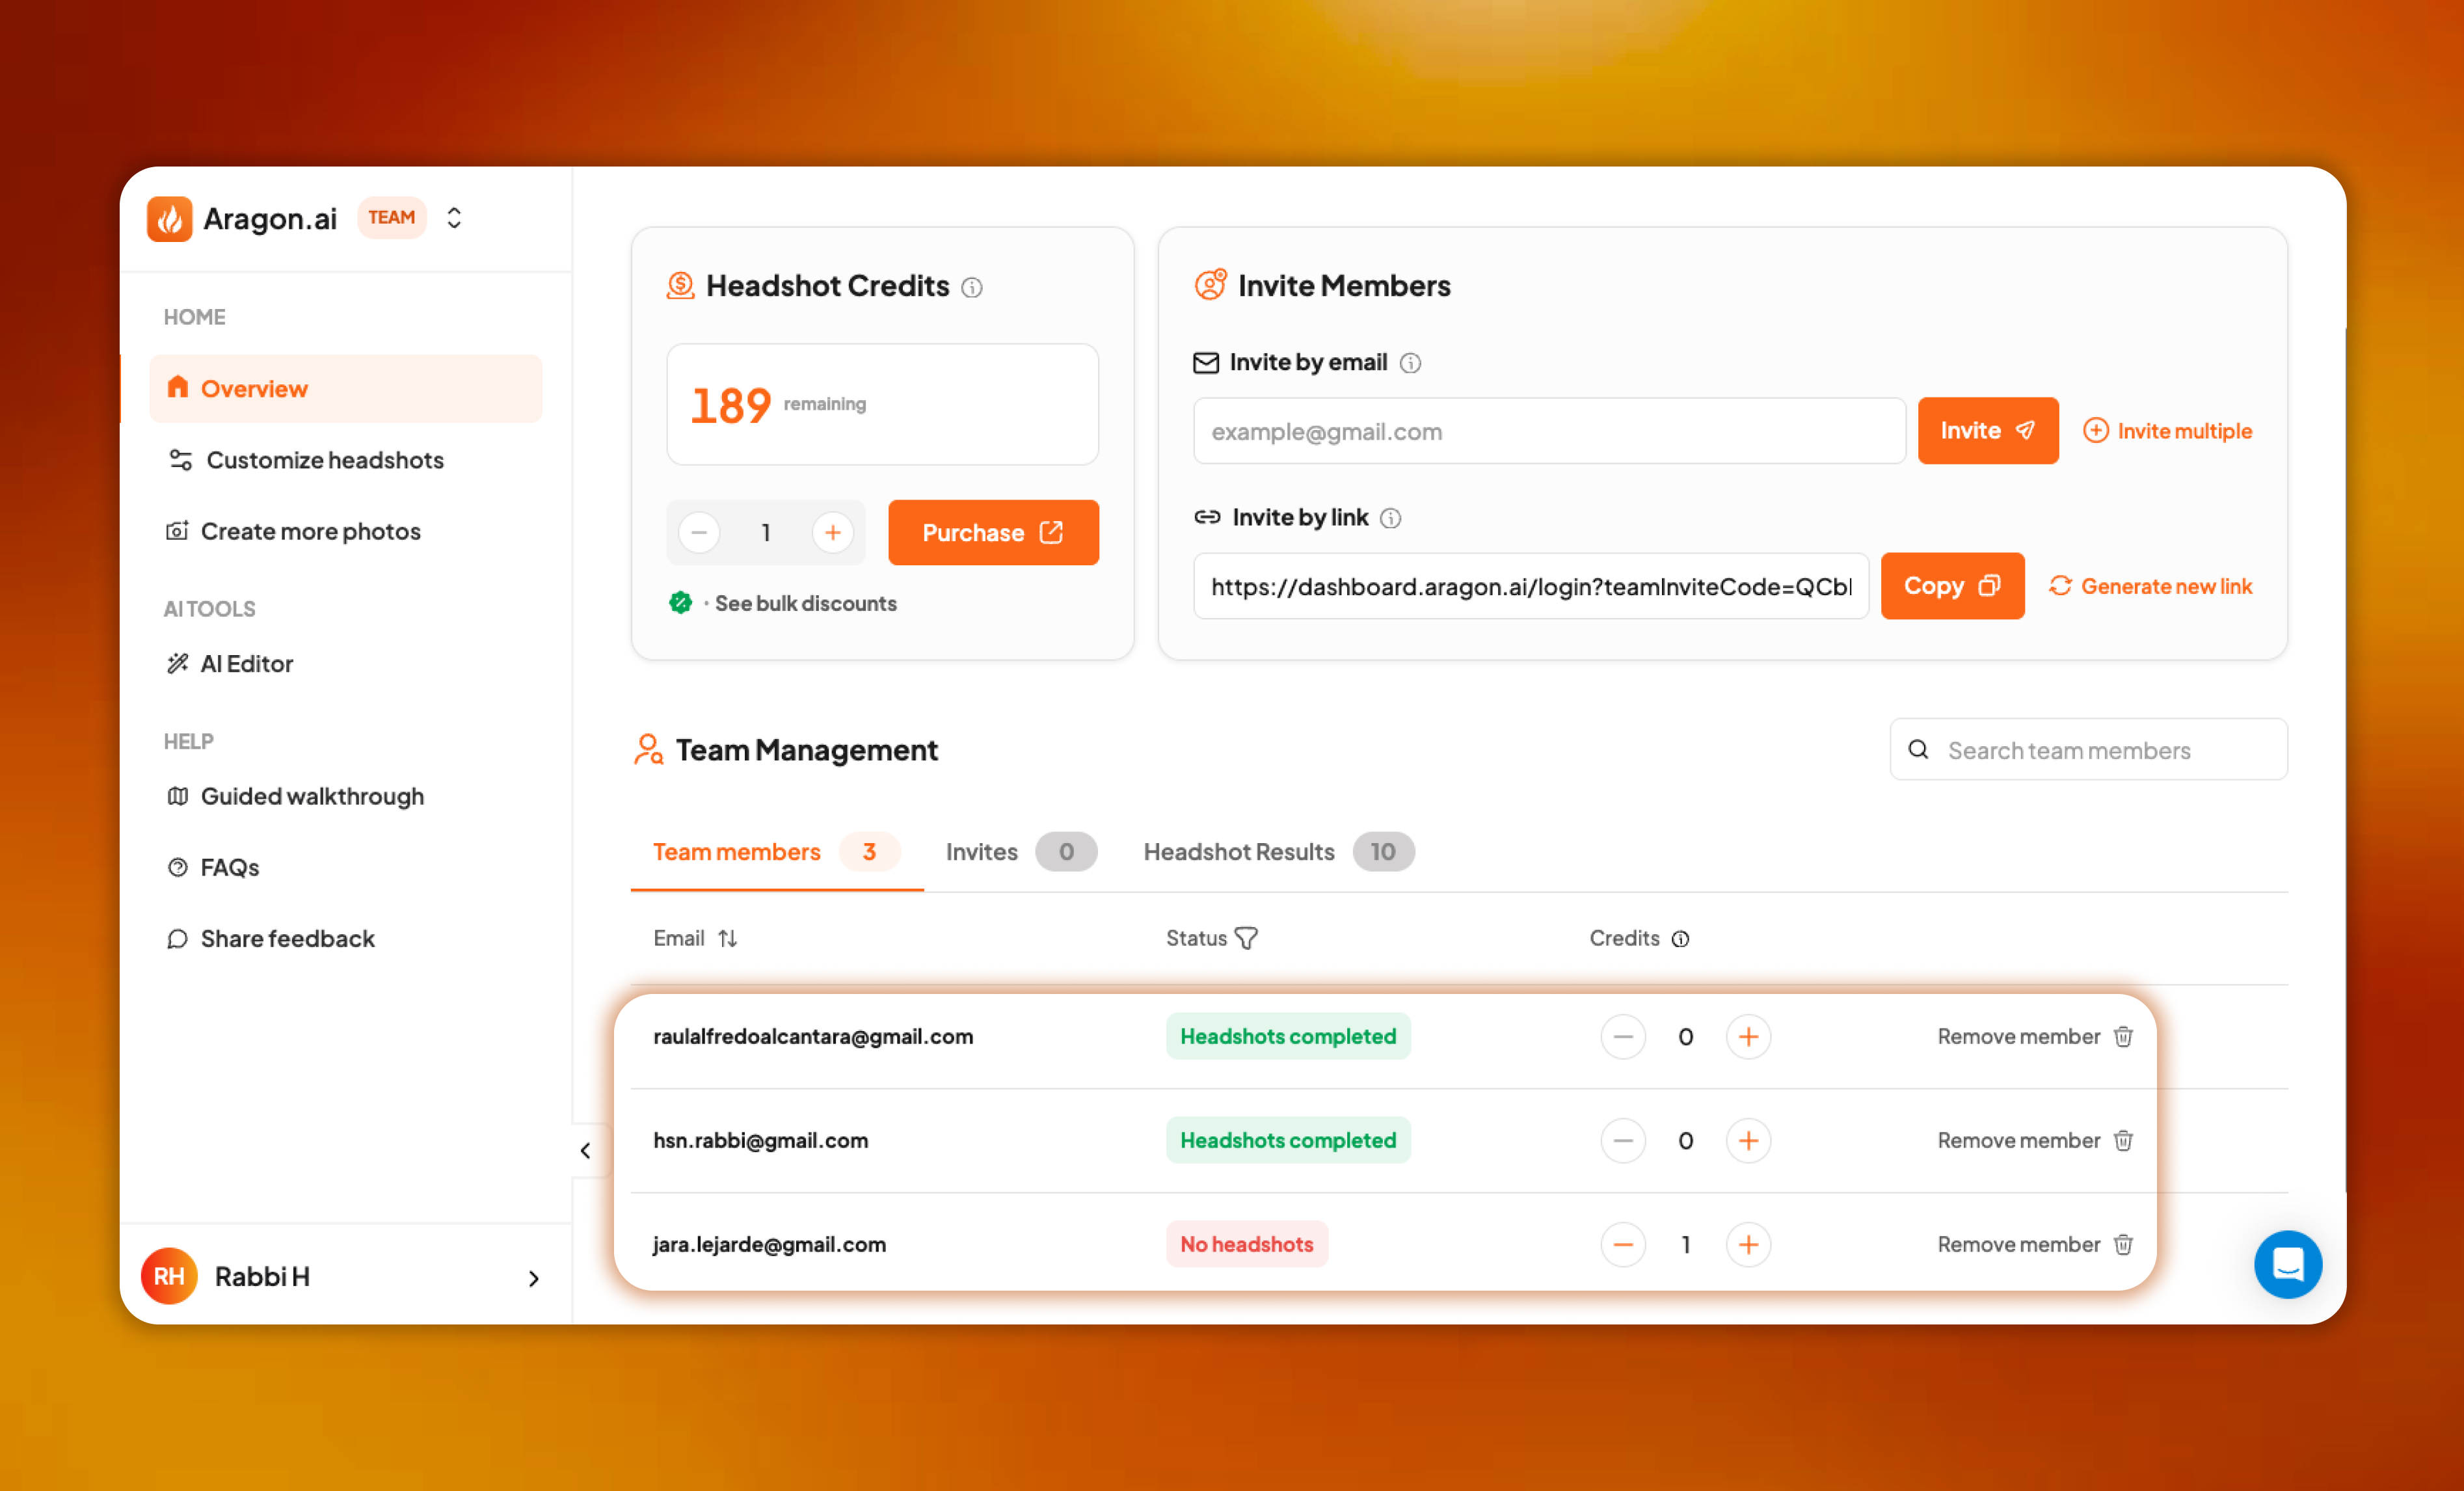2464x1491 pixels.
Task: Focus the invite email input field
Action: click(1549, 431)
